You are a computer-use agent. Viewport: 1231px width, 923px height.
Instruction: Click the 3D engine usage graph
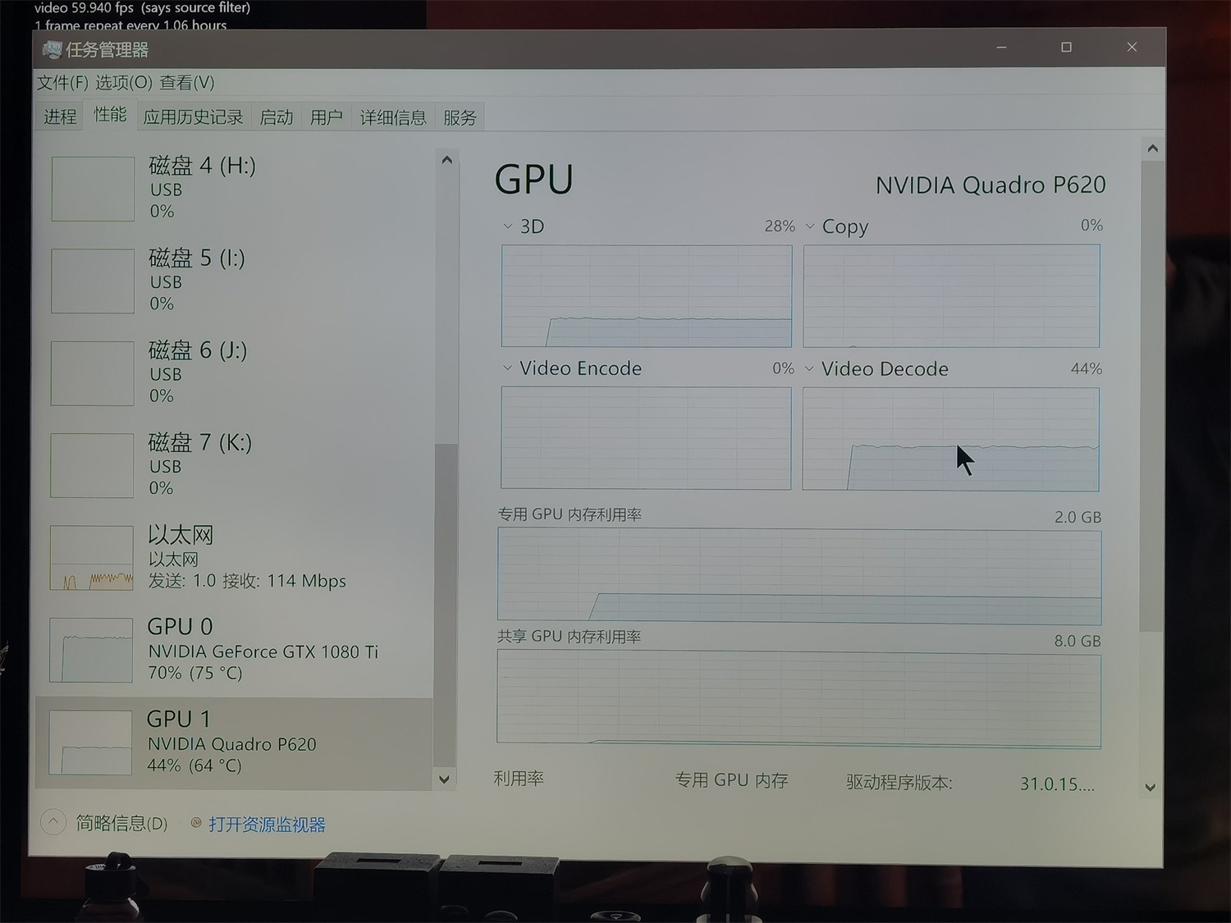647,295
